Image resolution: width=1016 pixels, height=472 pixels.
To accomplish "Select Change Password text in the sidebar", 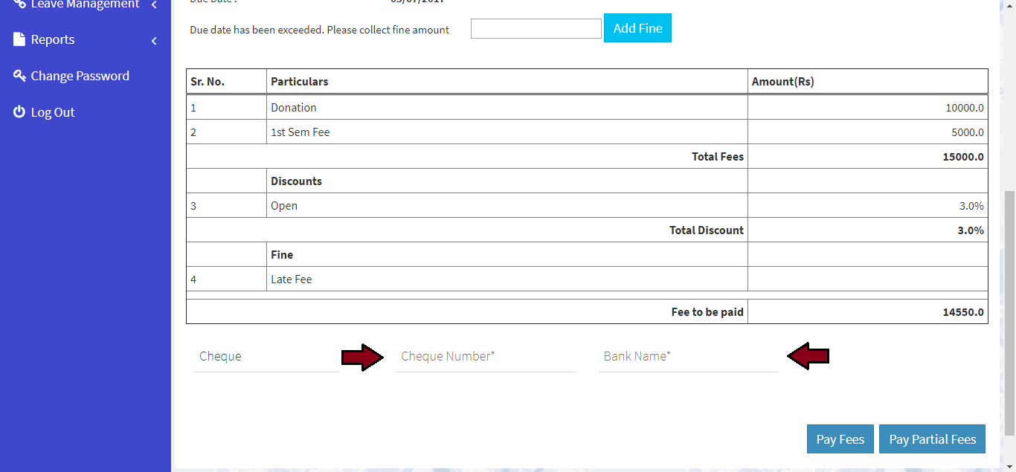I will (80, 76).
